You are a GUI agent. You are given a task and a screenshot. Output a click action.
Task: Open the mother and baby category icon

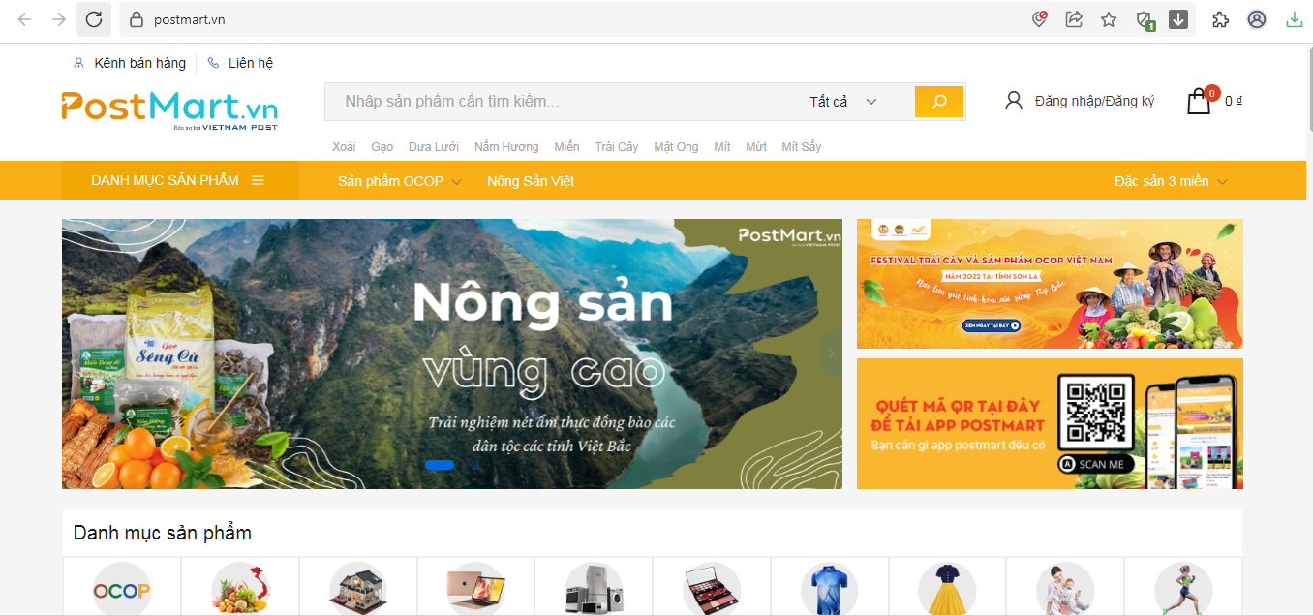pos(1064,587)
